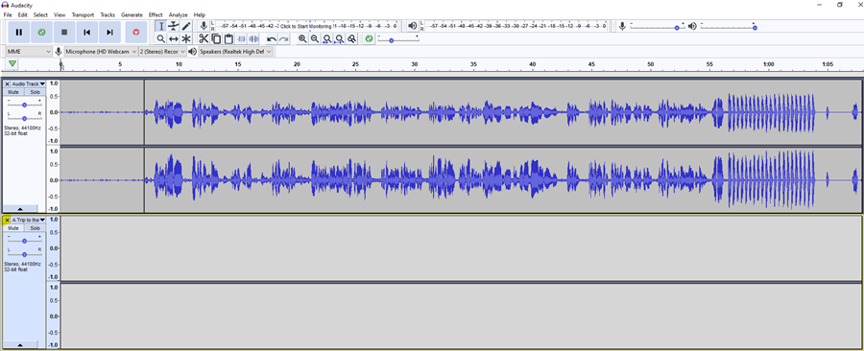Select the Zoom magnifier tool
Screen dimensions: 864x351
click(x=161, y=38)
